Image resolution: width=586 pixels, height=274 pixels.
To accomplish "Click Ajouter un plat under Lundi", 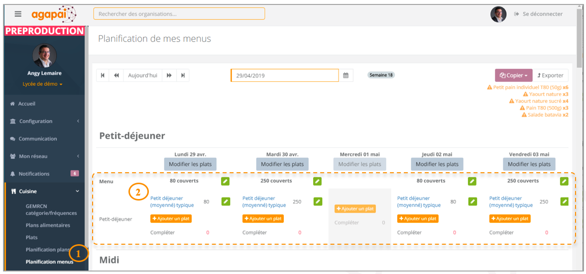I will click(171, 218).
